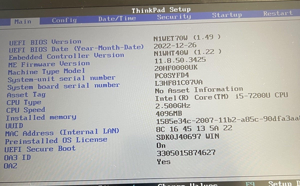Click the UEFI Secure Boot label
This screenshot has width=300, height=186.
click(x=40, y=149)
